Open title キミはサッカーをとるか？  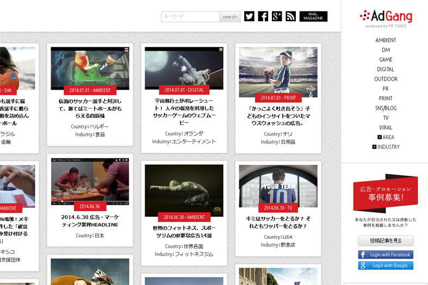point(278,223)
